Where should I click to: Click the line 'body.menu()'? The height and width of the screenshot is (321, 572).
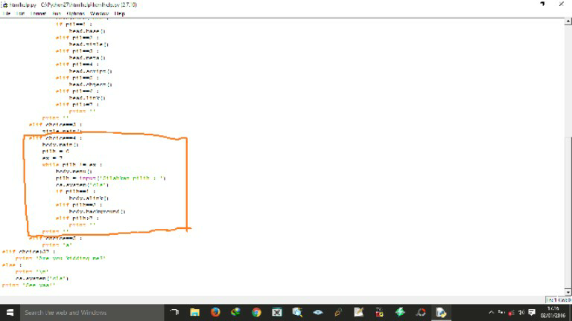(x=74, y=172)
